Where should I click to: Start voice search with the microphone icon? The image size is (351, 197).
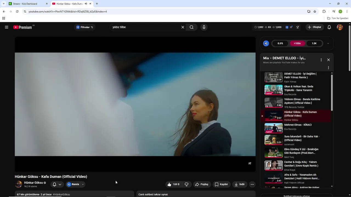tap(204, 27)
